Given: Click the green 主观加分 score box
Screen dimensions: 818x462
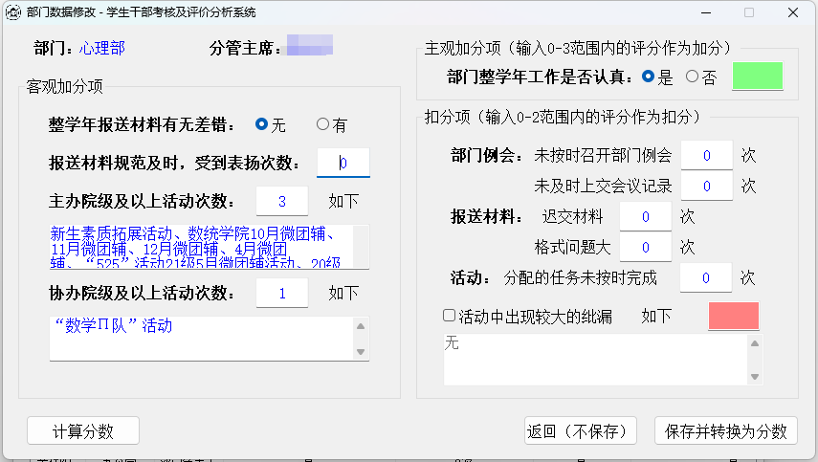Looking at the screenshot, I should click(x=758, y=76).
